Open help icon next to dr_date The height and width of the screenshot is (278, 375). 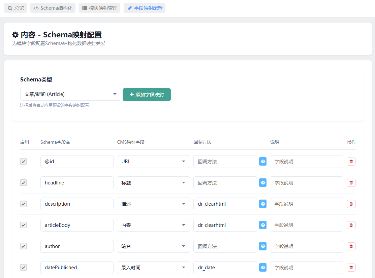click(263, 268)
